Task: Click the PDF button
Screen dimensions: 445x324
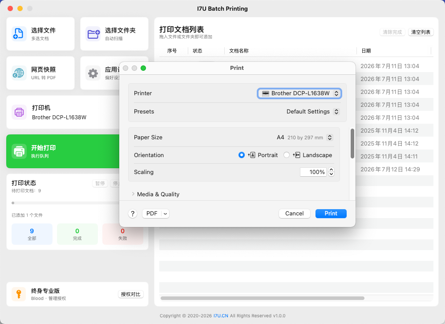Action: [152, 214]
